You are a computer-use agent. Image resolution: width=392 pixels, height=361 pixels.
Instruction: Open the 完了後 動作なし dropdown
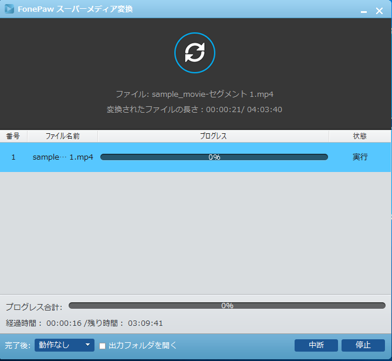65,345
